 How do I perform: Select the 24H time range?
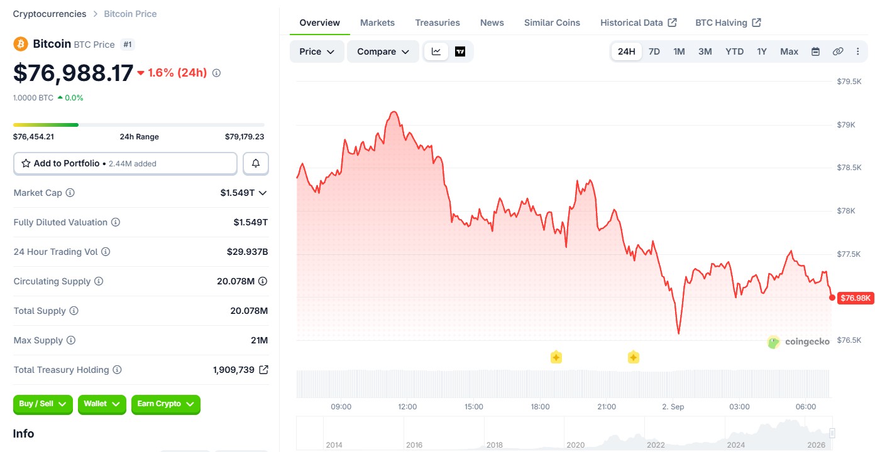pyautogui.click(x=627, y=51)
